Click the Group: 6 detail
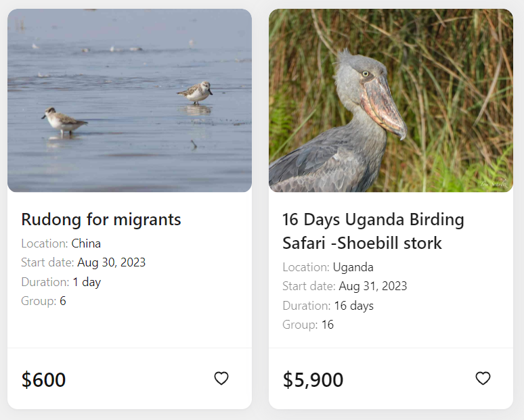The height and width of the screenshot is (420, 524). [44, 301]
